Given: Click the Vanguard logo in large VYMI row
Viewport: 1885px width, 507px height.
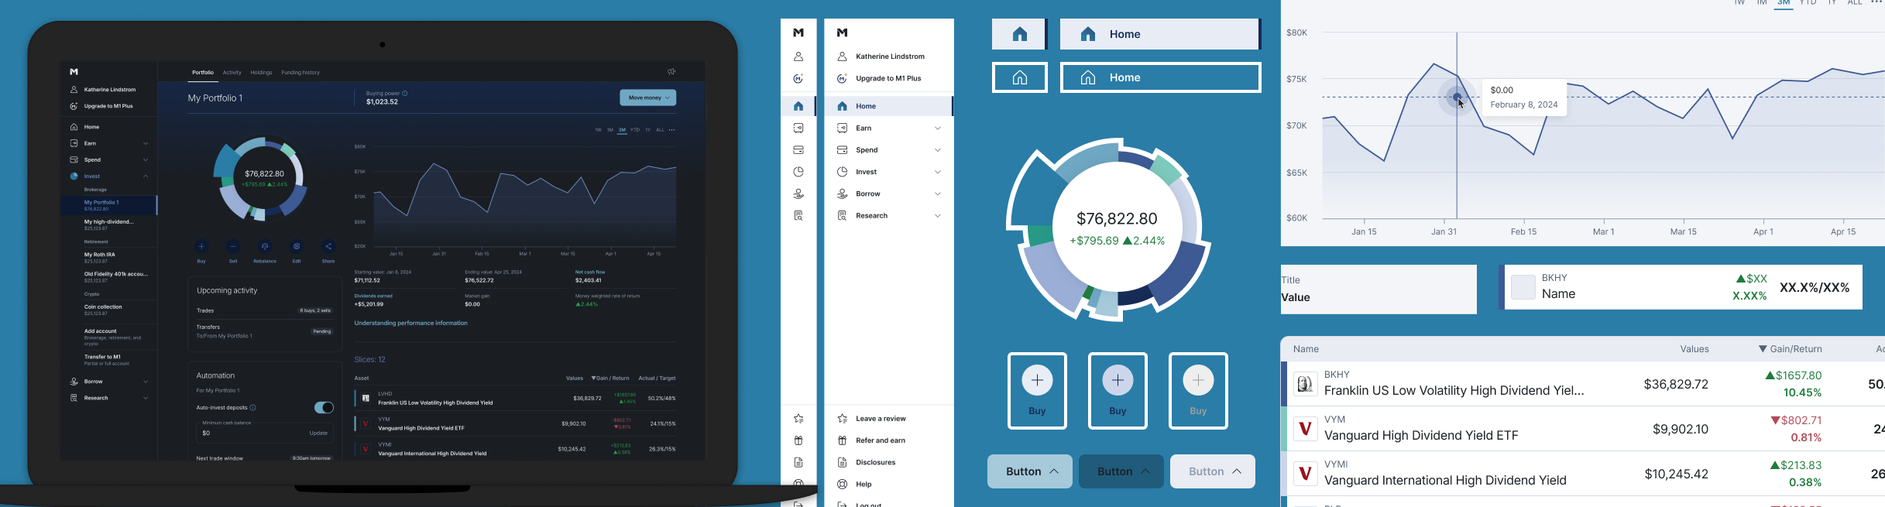Looking at the screenshot, I should (x=1306, y=473).
